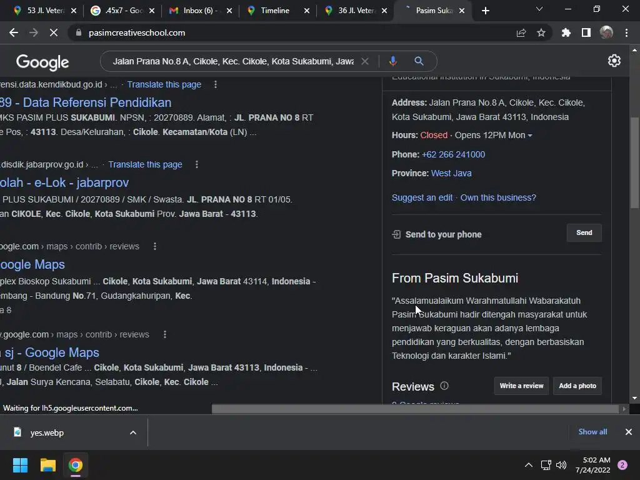Start voice search with the microphone
Screen dimensions: 640x480
[392, 61]
